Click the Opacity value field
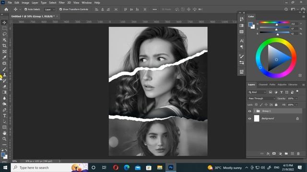The width and height of the screenshot is (307, 172). pos(291,98)
